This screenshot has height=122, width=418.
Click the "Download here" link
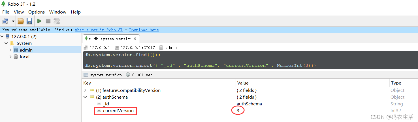[x=144, y=30]
